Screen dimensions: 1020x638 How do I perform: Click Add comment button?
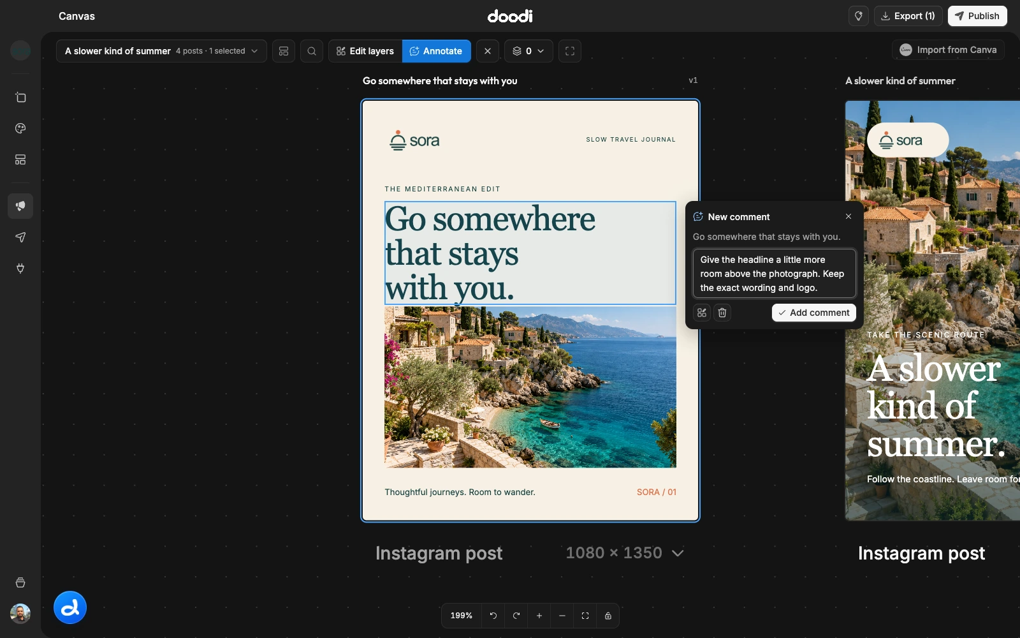point(814,313)
